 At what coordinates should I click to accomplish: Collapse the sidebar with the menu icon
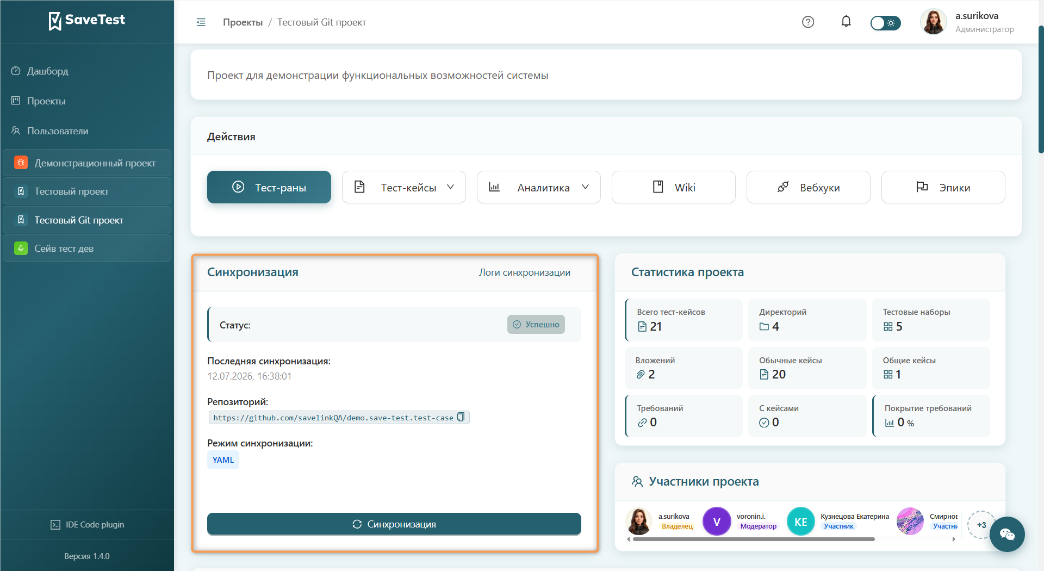[201, 22]
